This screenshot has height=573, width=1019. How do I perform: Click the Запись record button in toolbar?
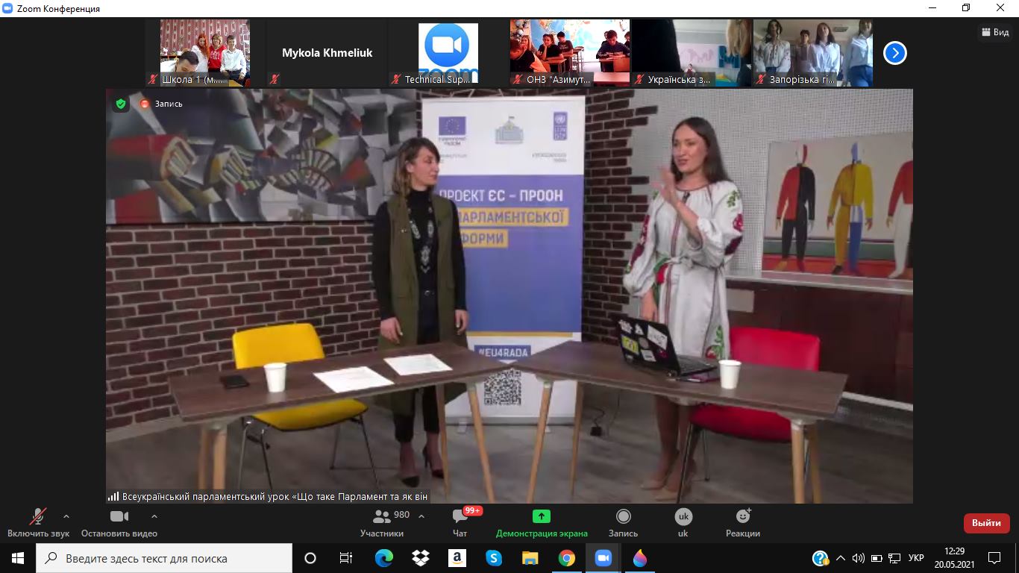point(624,523)
